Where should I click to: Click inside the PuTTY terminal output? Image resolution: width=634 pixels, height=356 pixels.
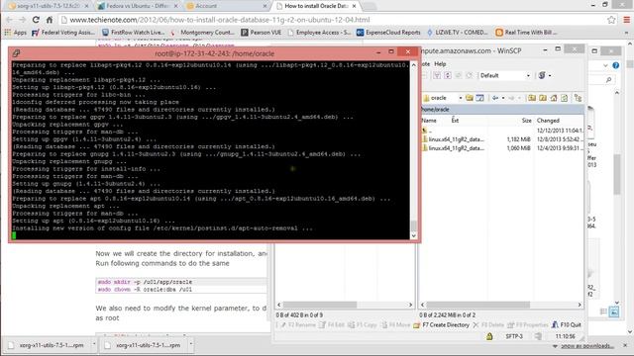[x=210, y=150]
